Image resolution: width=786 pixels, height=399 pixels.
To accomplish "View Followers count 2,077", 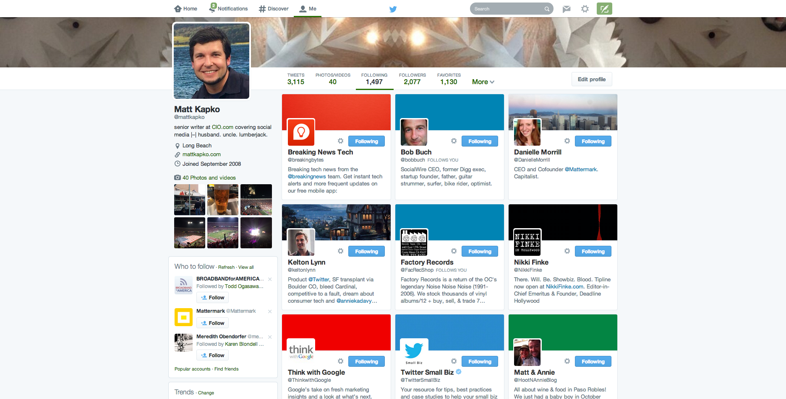I will point(412,79).
